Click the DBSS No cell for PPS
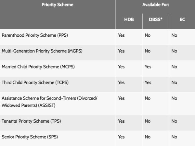This screenshot has height=146, width=195. coord(148,35)
